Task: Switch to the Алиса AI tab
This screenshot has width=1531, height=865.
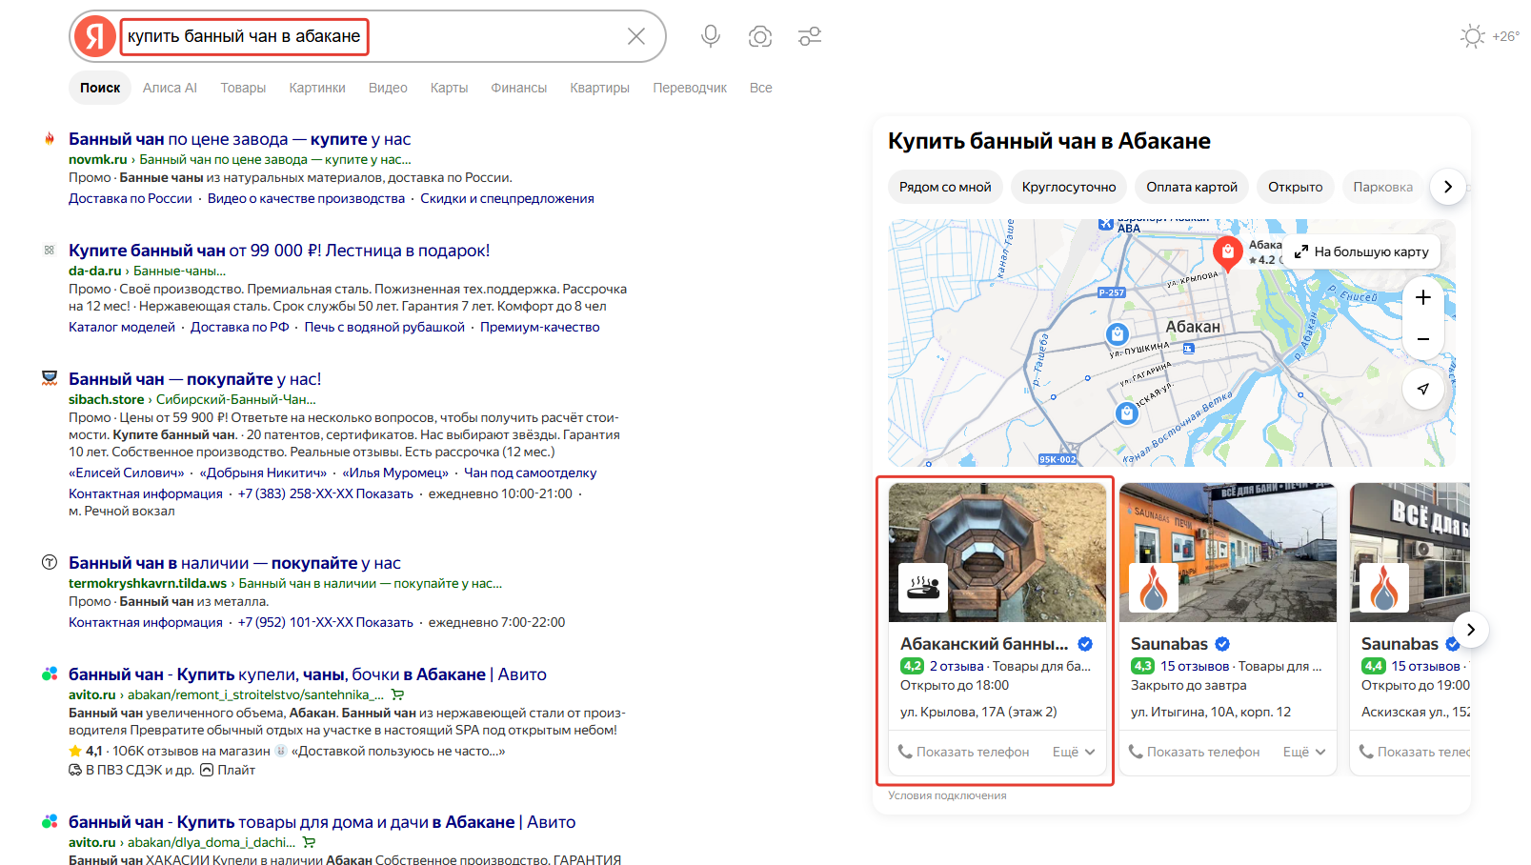Action: point(170,88)
